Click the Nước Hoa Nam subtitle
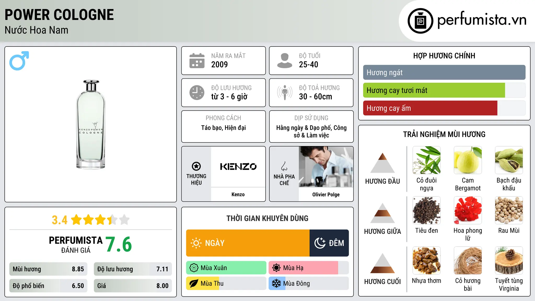Viewport: 535px width, 301px height. tap(37, 30)
